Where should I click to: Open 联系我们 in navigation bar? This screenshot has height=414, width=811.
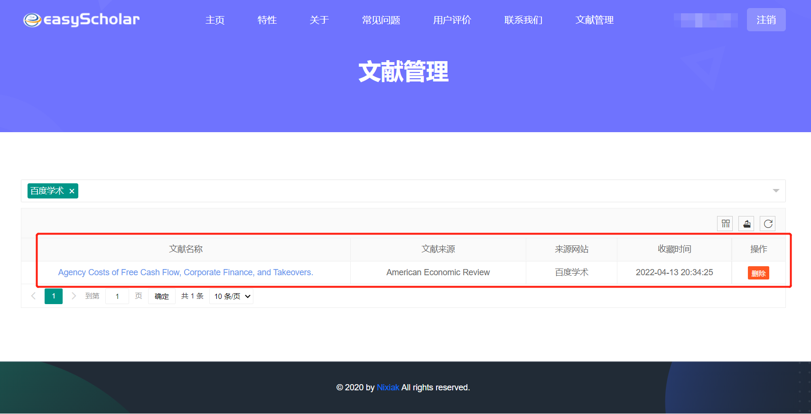[x=523, y=20]
